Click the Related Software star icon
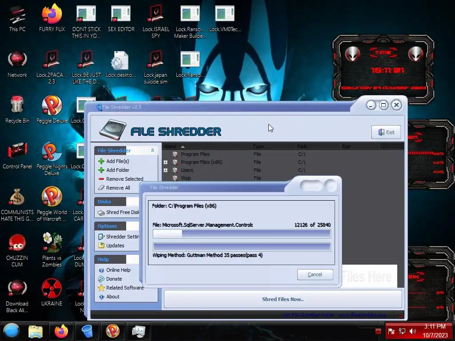 pos(101,288)
